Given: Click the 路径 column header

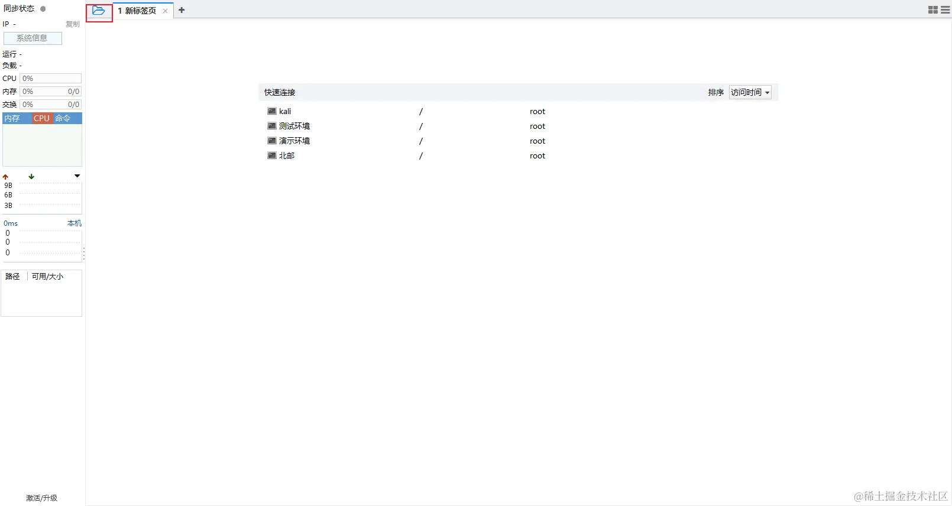Looking at the screenshot, I should tap(12, 276).
